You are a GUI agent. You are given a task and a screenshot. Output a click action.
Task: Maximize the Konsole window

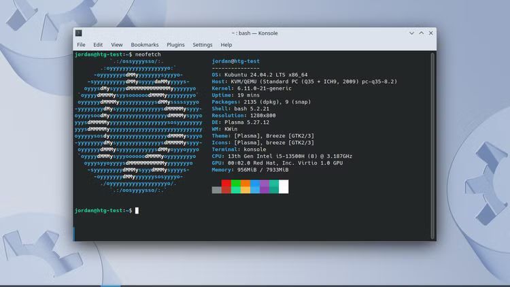point(422,33)
